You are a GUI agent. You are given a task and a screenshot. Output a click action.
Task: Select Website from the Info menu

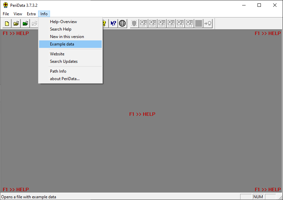70,54
